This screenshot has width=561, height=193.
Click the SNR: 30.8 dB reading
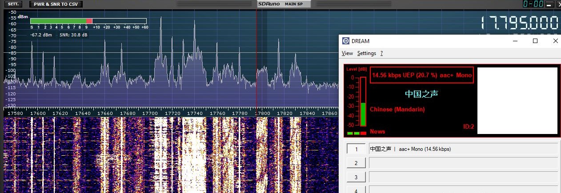coord(73,35)
